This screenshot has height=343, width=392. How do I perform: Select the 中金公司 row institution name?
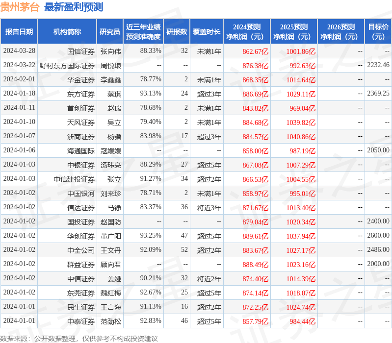pos(81,250)
